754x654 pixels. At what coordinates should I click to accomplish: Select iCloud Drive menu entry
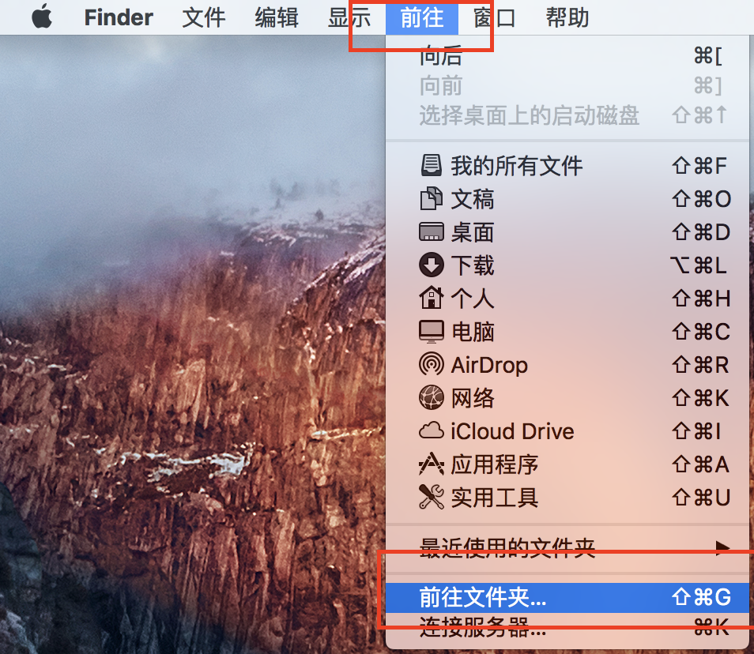[567, 431]
